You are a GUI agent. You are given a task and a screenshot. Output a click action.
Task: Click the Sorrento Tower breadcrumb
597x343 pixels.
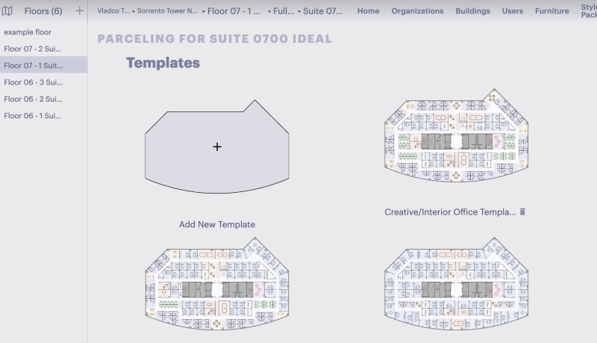(x=167, y=11)
